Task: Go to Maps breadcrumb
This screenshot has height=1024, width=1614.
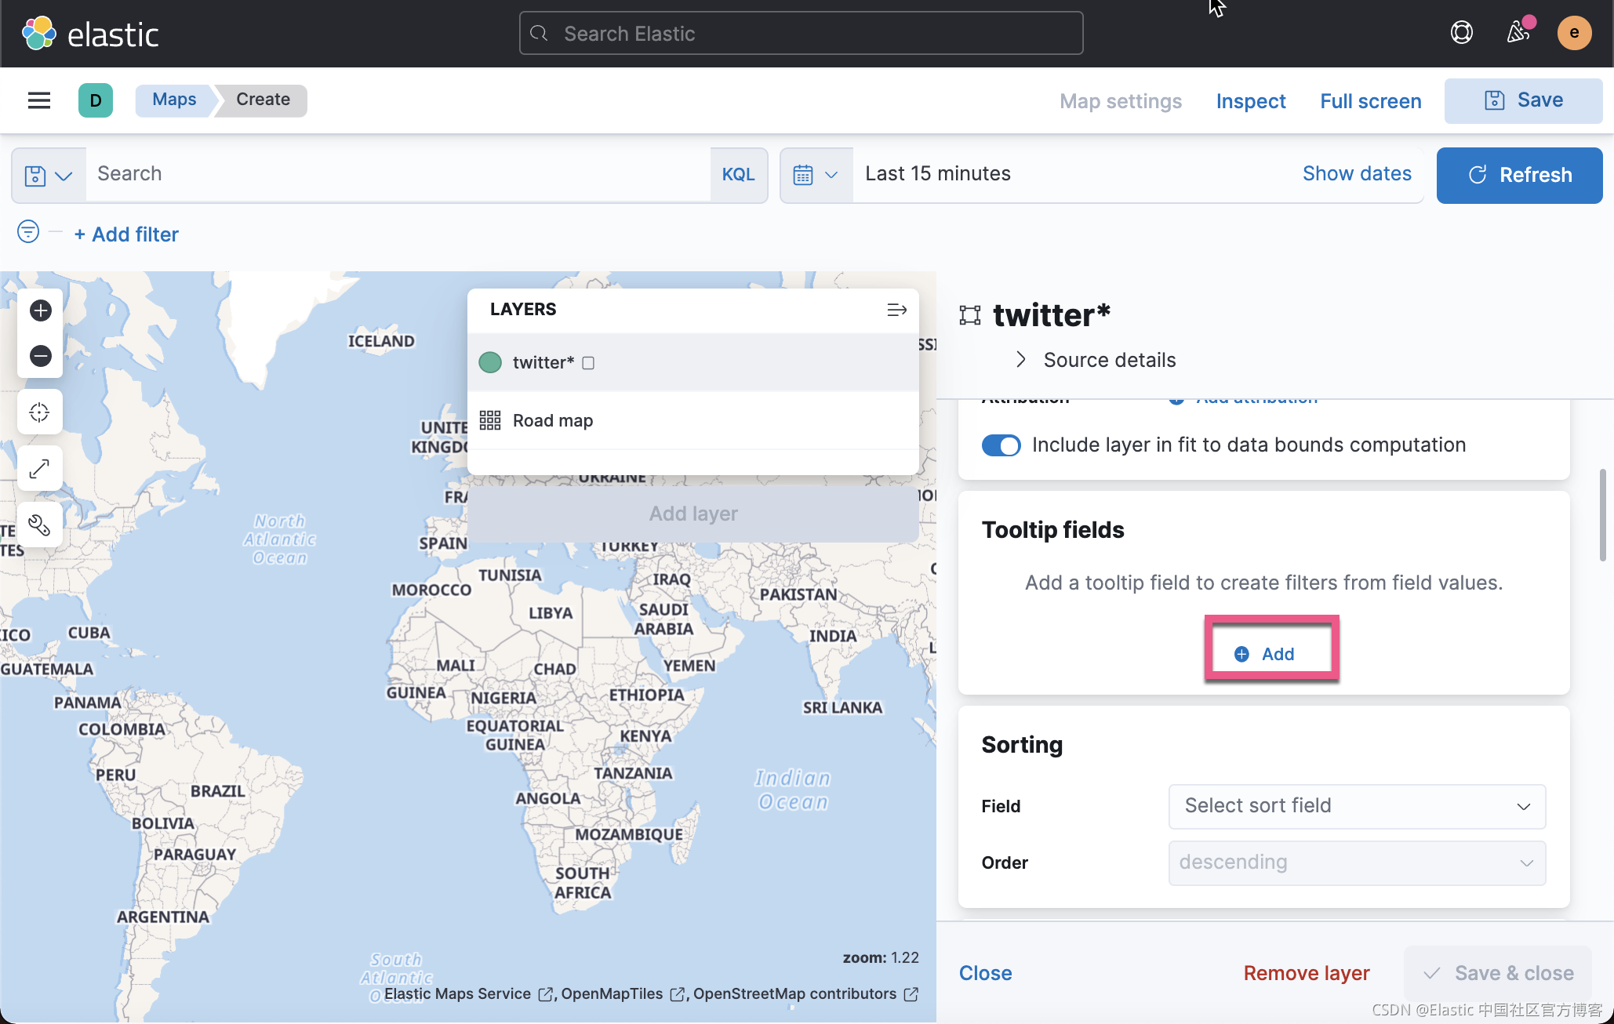Action: [174, 100]
